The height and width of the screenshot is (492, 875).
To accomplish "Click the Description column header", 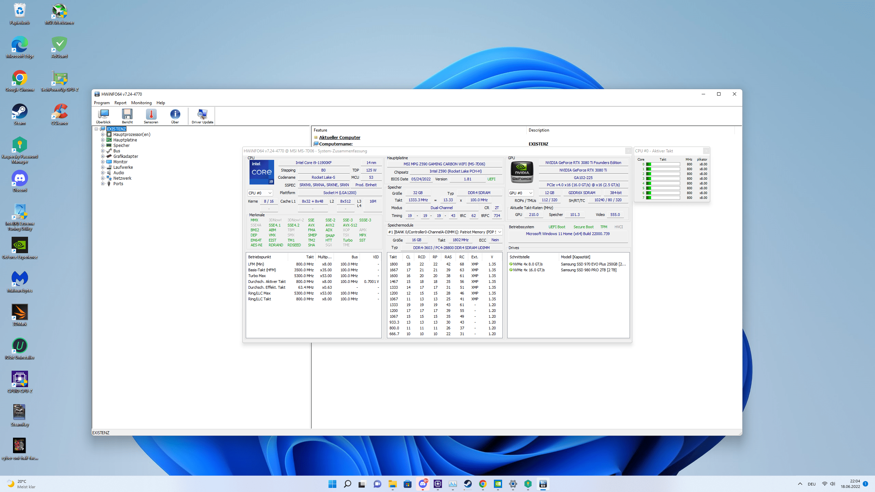I will (x=630, y=130).
